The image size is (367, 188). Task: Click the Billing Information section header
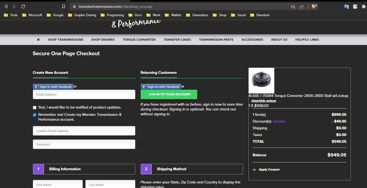[x=84, y=169]
